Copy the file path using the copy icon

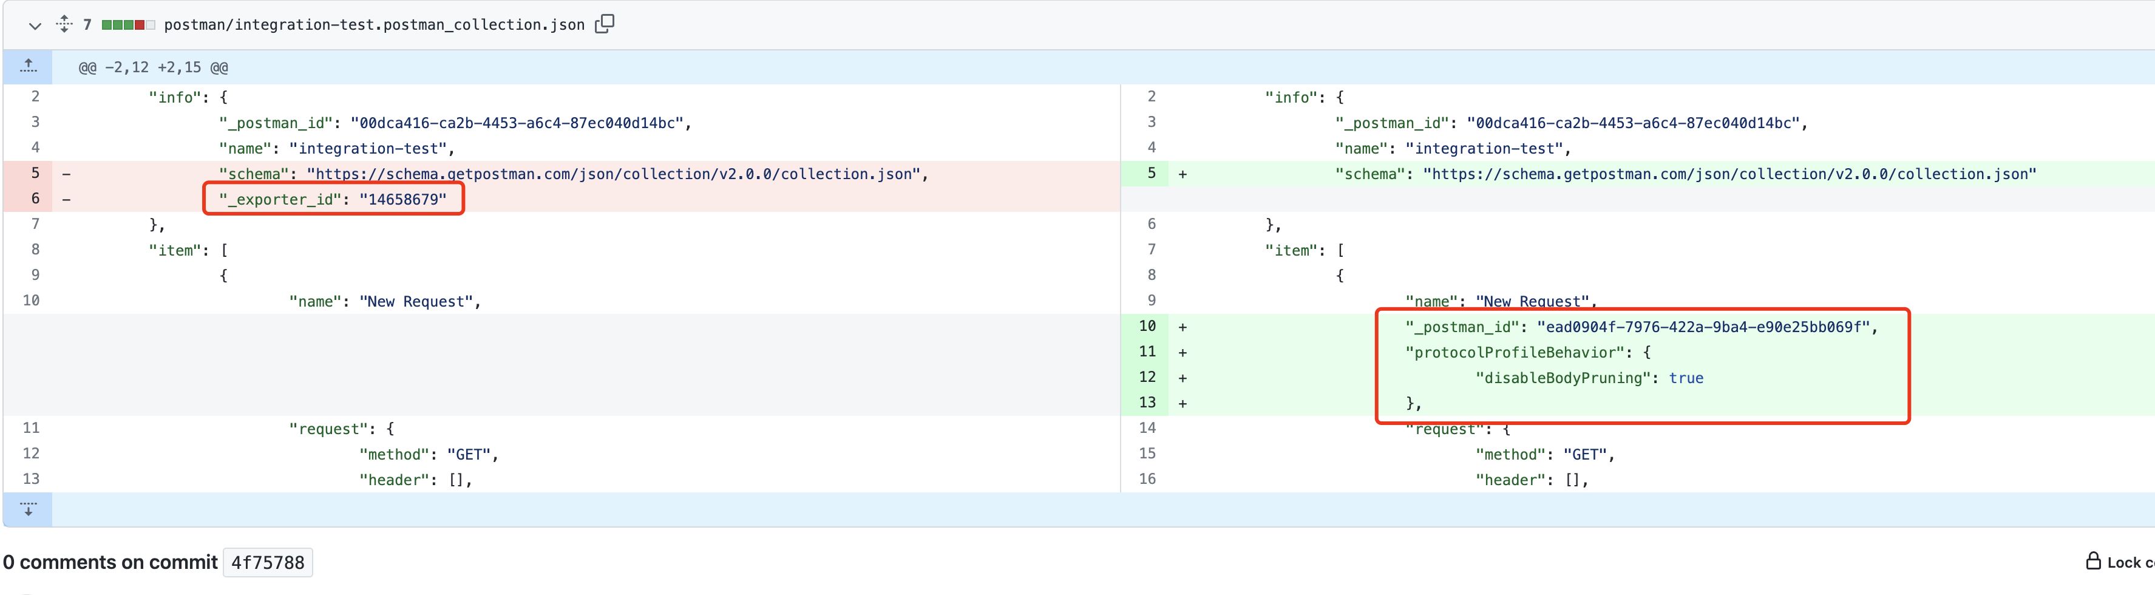point(603,24)
